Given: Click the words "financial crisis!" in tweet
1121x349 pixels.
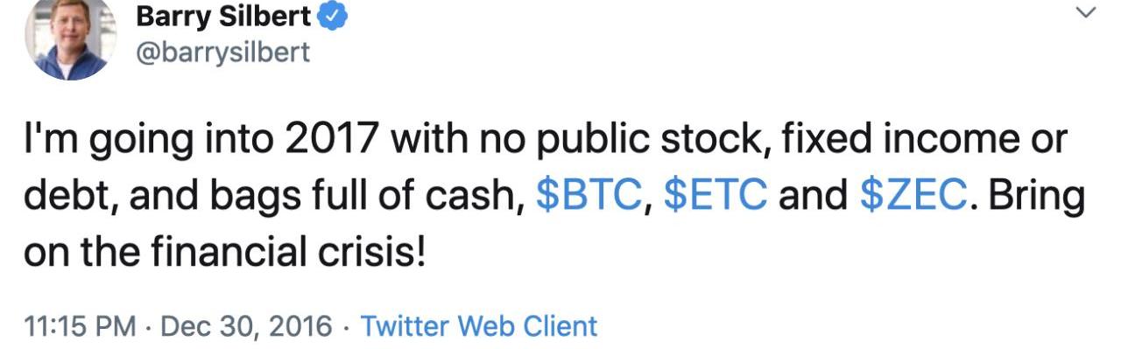Looking at the screenshot, I should pyautogui.click(x=294, y=253).
